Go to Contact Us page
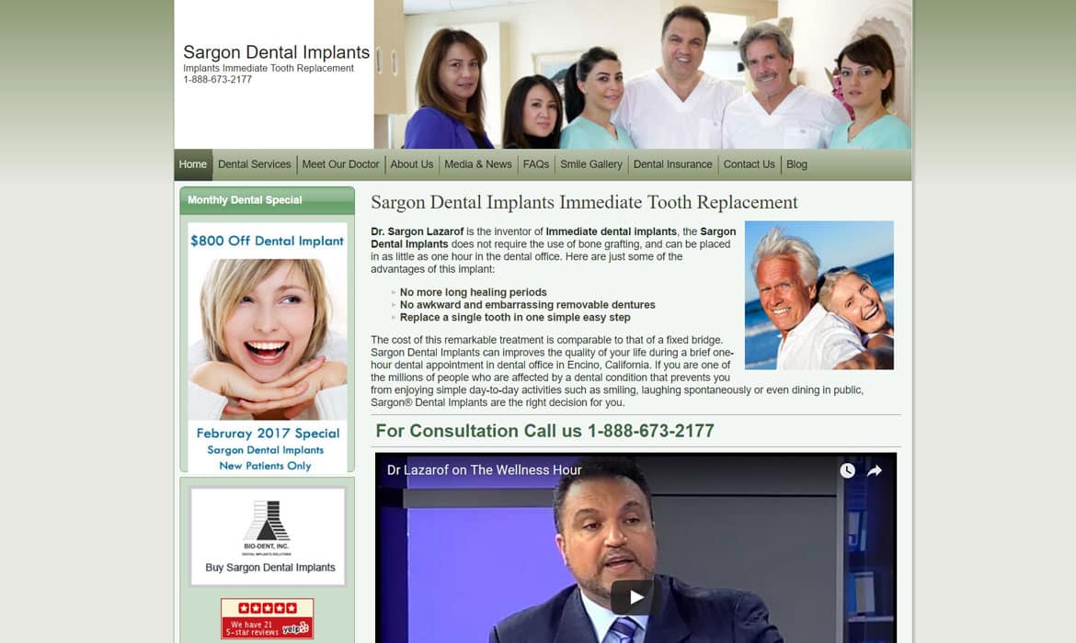 pos(749,164)
